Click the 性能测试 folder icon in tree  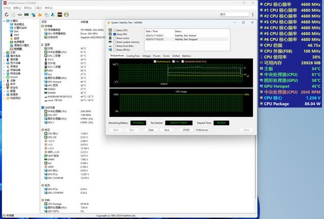pyautogui.click(x=8, y=98)
